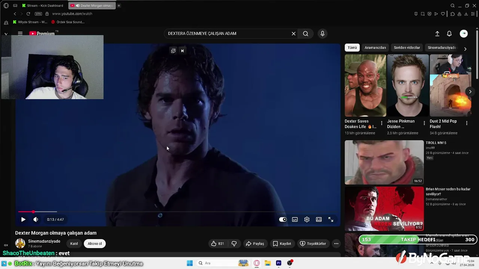Image resolution: width=479 pixels, height=269 pixels.
Task: Select the Seriden videolar chip
Action: tap(407, 47)
